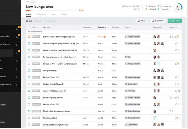Click the ACM-100 task ID badge
The width and height of the screenshot is (188, 129).
pyautogui.click(x=37, y=70)
